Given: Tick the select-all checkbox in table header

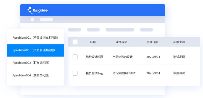Looking at the screenshot, I should tap(75, 42).
